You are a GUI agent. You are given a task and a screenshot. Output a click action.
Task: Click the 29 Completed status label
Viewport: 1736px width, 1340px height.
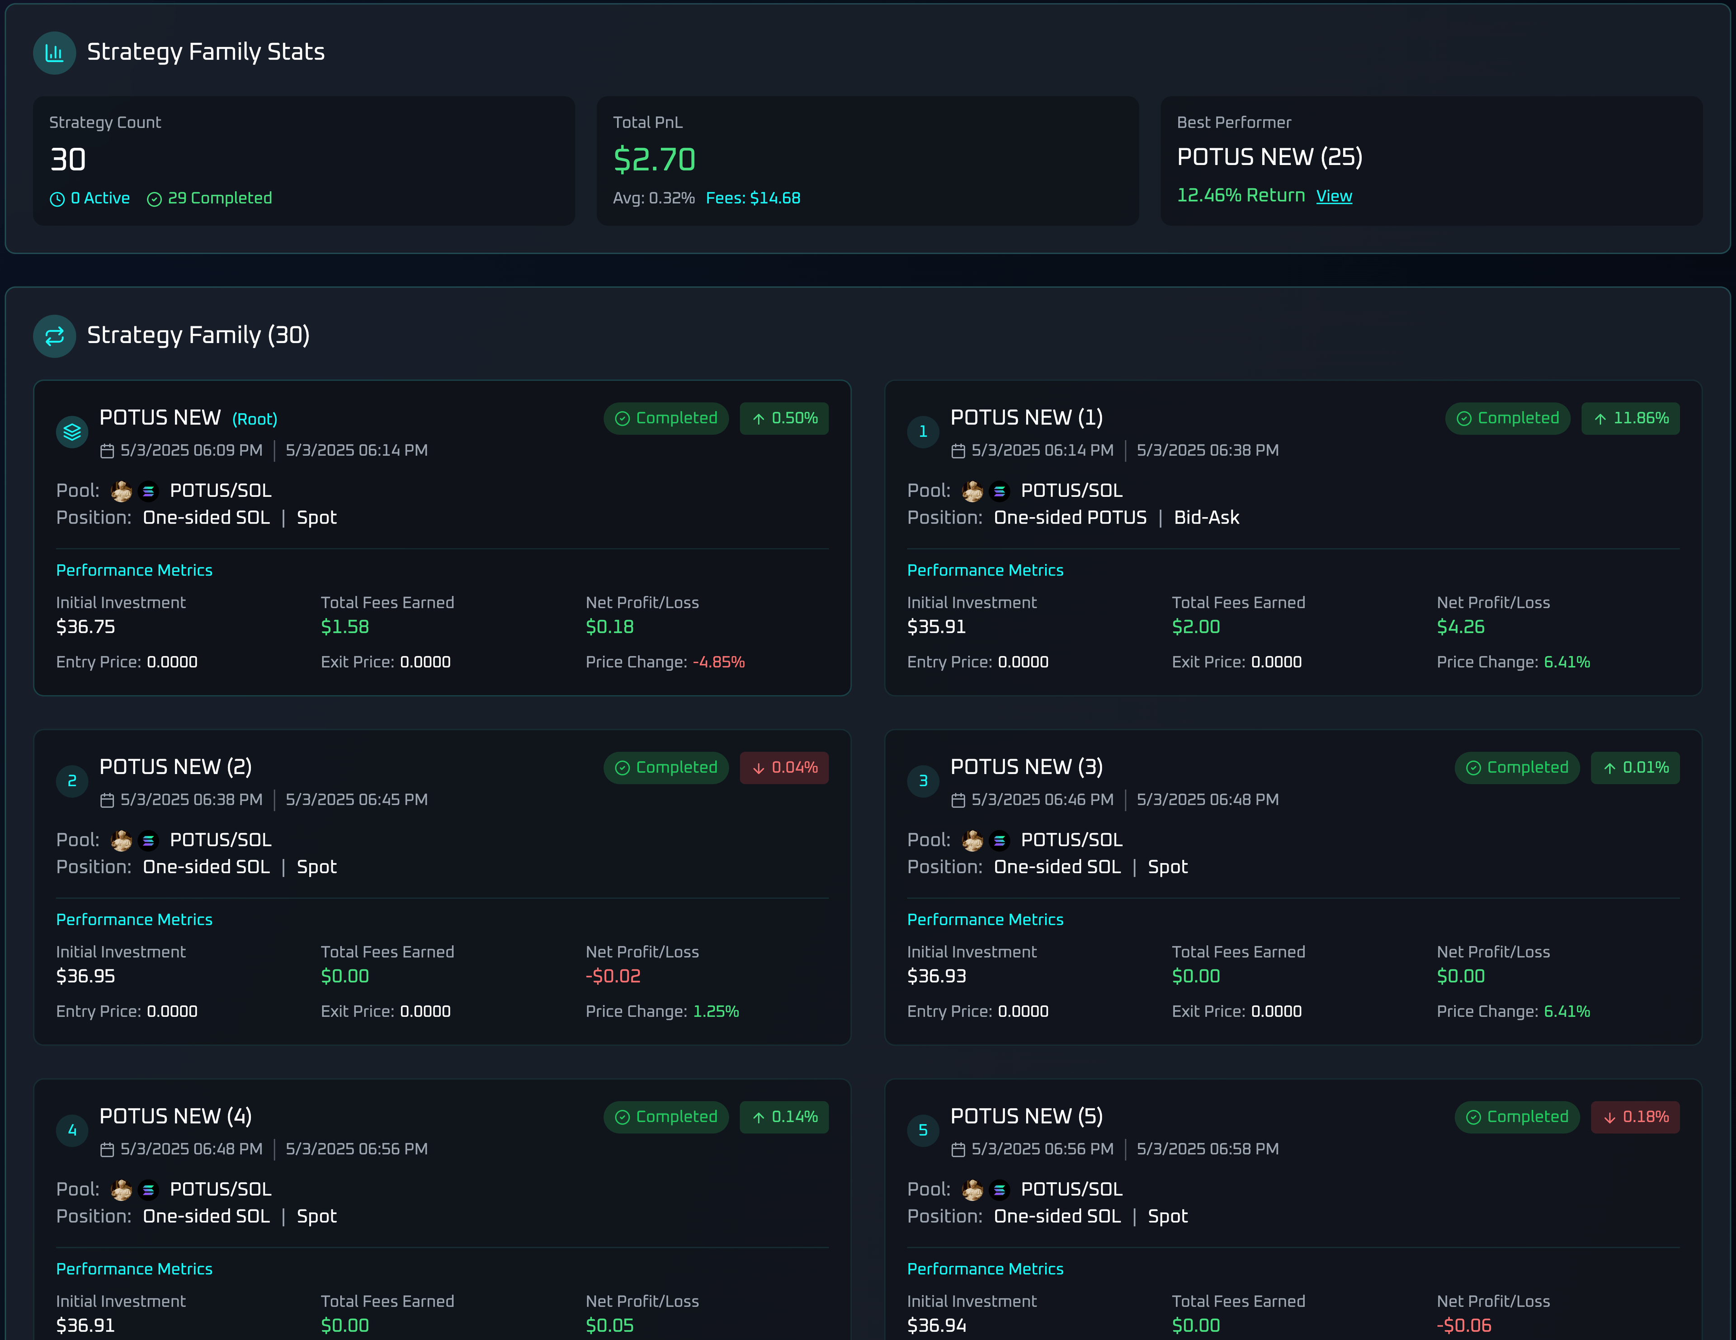pos(219,198)
